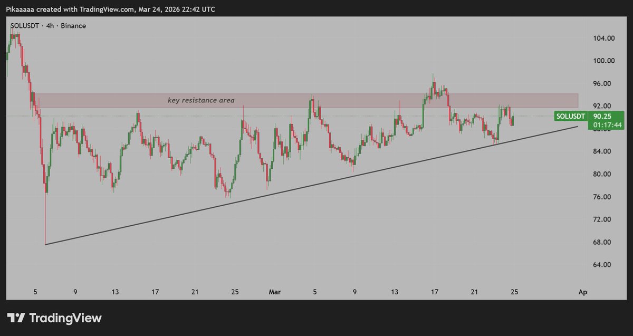Click the 104.00 price axis label
633x336 pixels.
603,39
